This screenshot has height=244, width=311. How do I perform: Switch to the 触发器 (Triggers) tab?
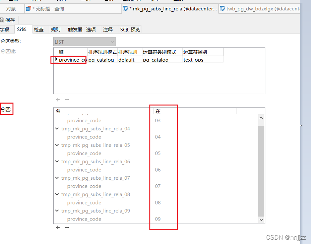(74, 29)
